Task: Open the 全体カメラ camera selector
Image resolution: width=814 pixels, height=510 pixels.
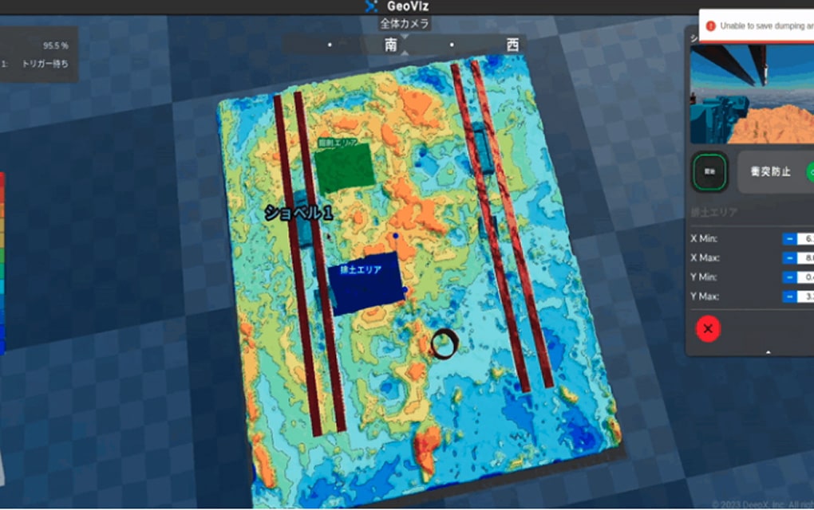Action: pyautogui.click(x=405, y=24)
